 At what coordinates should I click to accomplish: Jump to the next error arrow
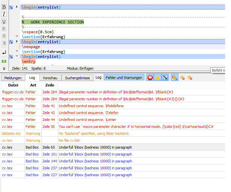190,78
